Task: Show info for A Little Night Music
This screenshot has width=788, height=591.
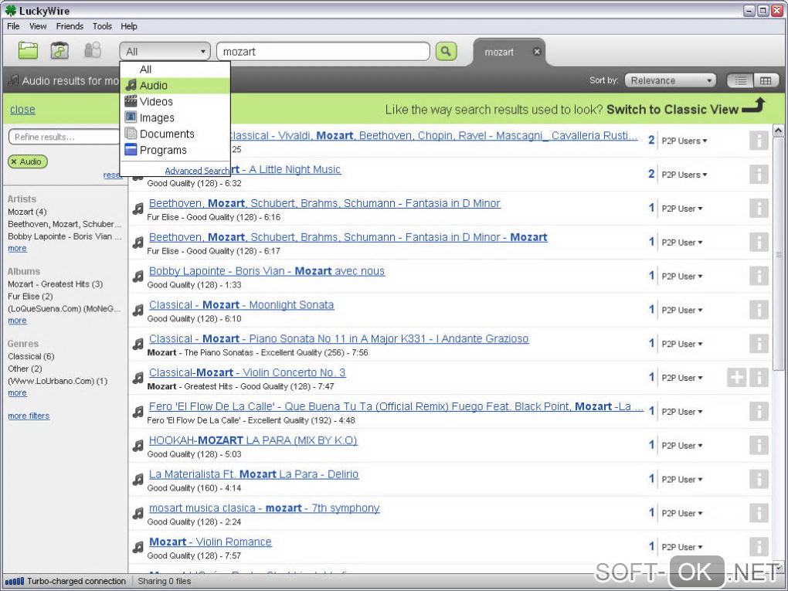Action: click(x=759, y=175)
